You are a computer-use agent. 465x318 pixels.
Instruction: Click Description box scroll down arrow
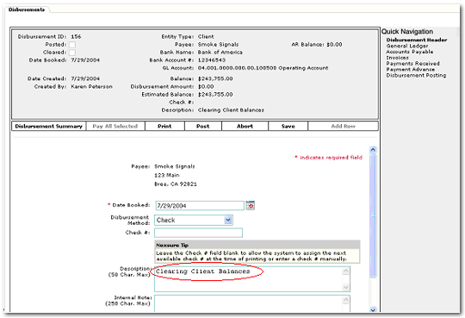(x=345, y=287)
